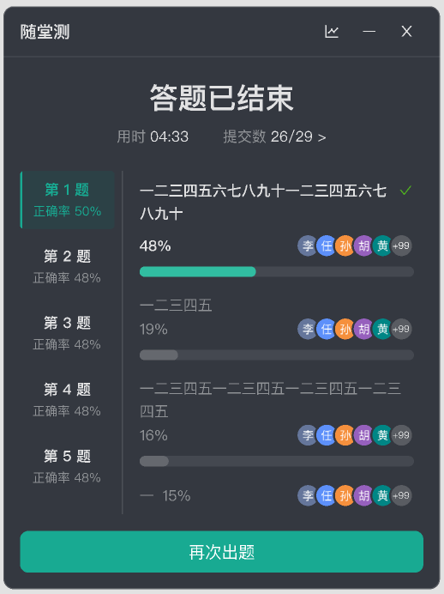Click 任 avatar in the 16% option
Screen dimensions: 444x594
tap(326, 435)
